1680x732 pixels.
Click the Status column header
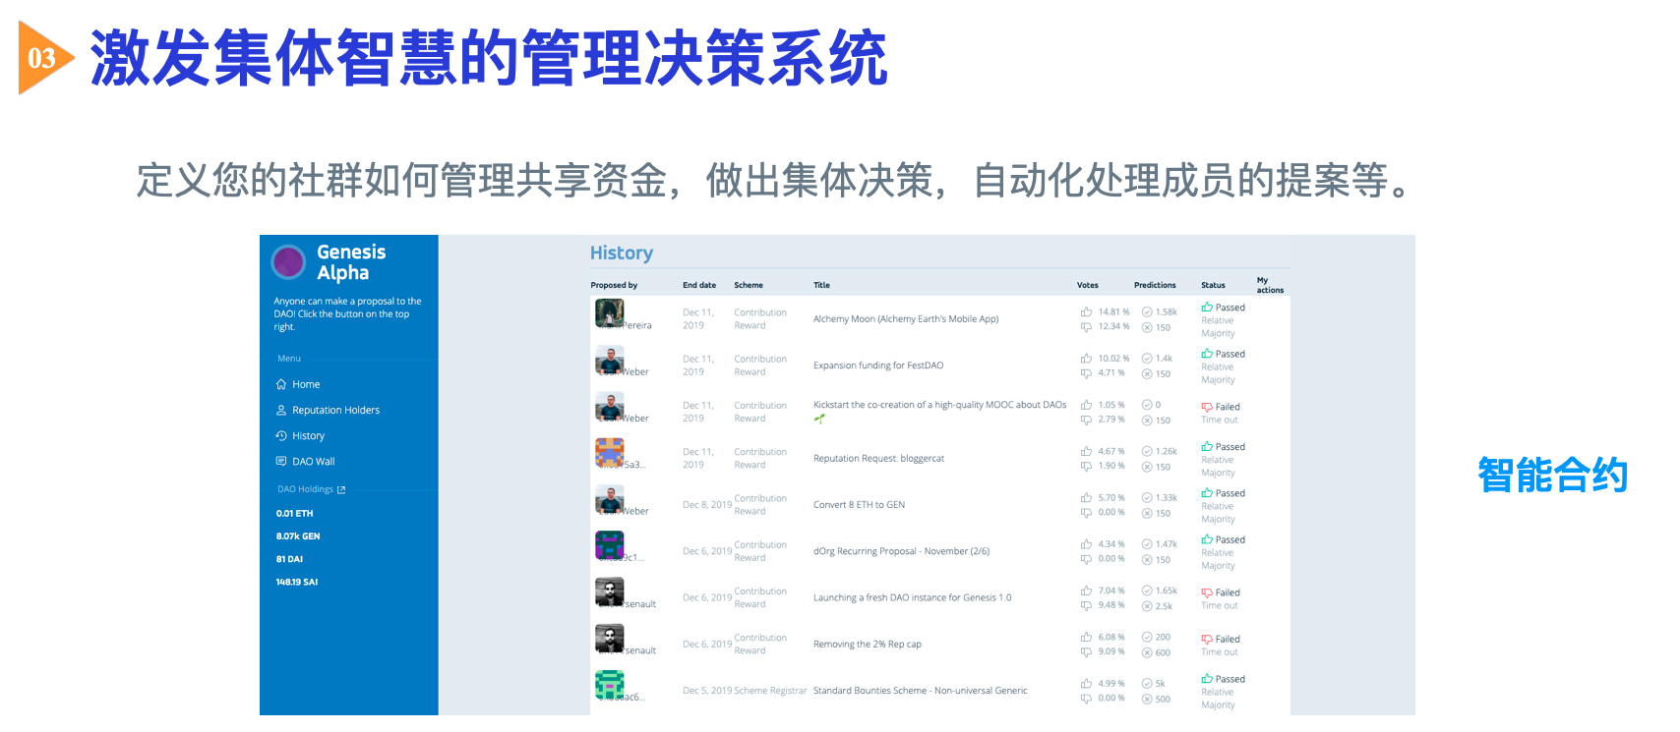pyautogui.click(x=1213, y=285)
